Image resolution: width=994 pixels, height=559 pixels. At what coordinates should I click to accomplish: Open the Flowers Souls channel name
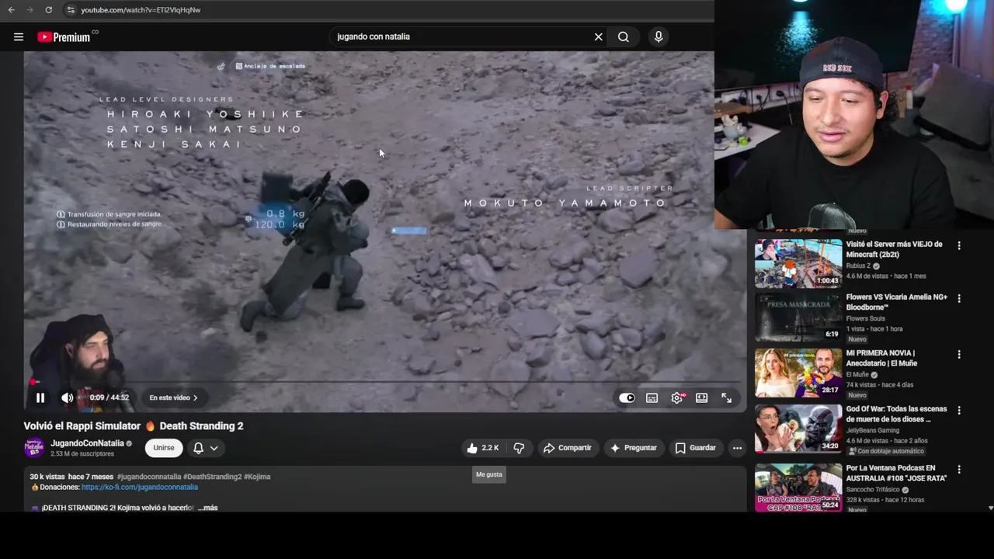point(867,318)
